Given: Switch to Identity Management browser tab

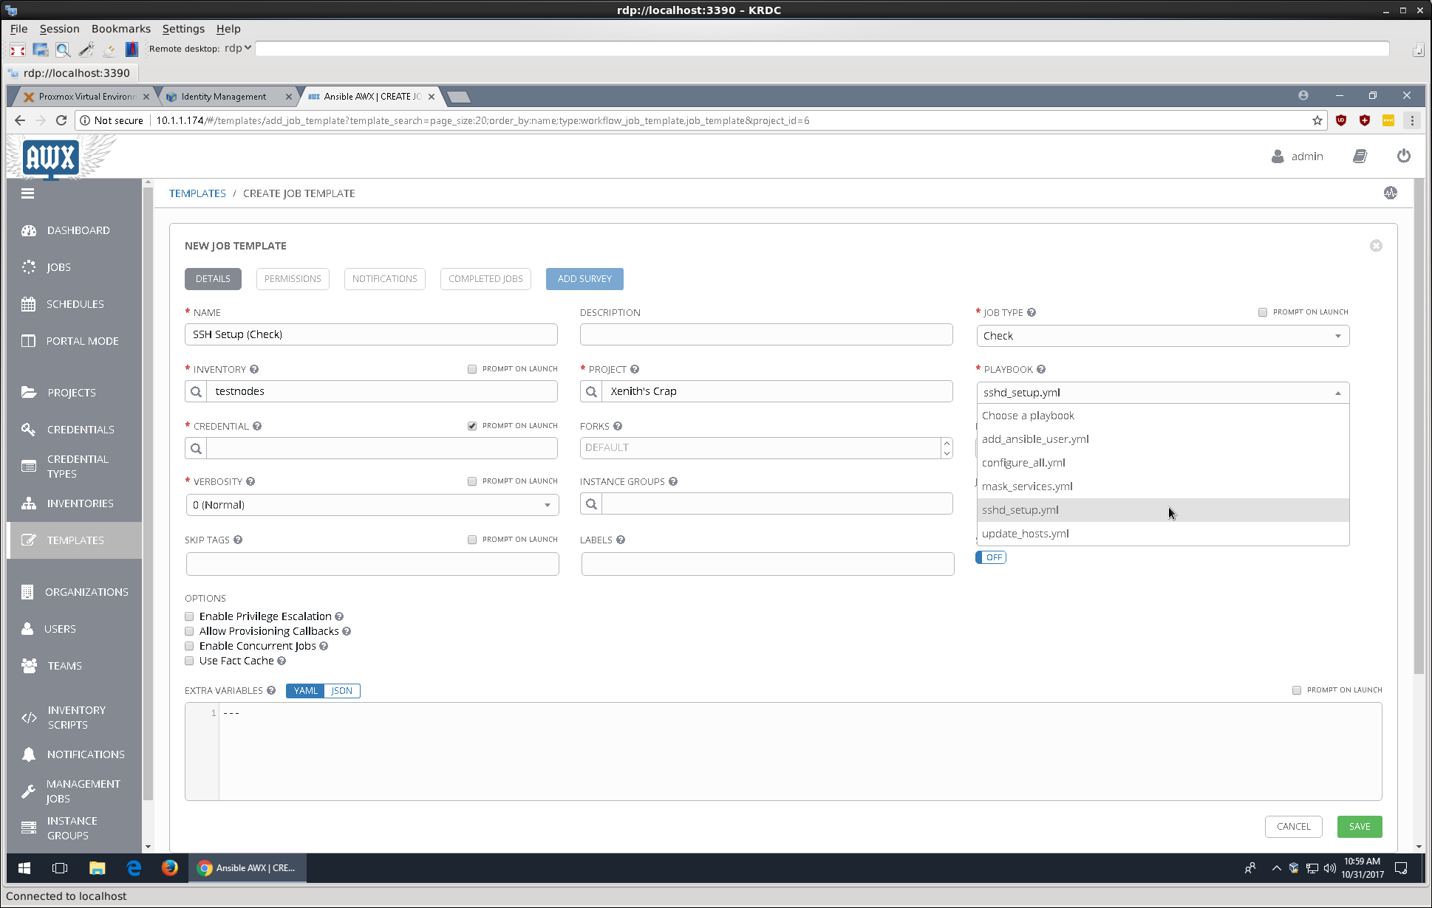Looking at the screenshot, I should tap(223, 97).
